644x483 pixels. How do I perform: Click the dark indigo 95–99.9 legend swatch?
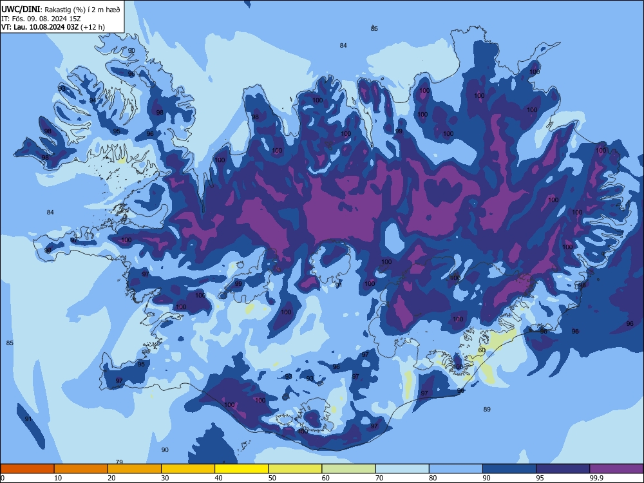click(563, 469)
